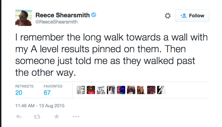Open the gear settings dropdown

tap(168, 16)
